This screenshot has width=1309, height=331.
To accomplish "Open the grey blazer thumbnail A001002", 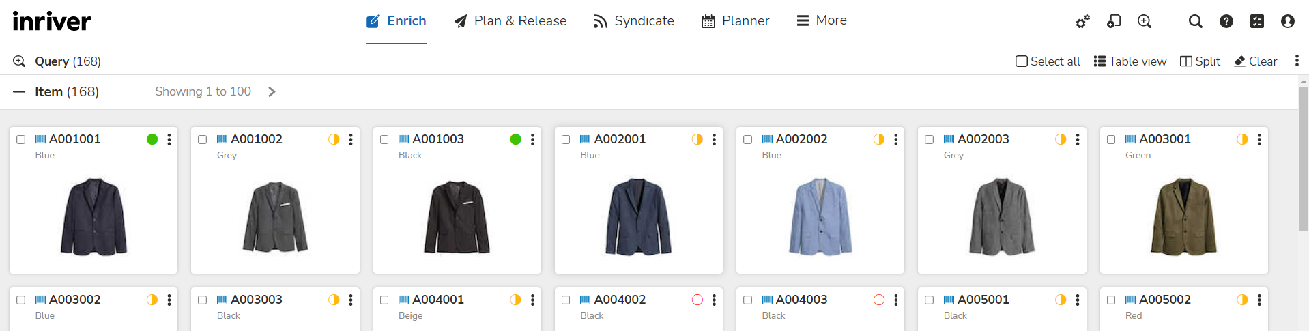I will click(x=275, y=217).
